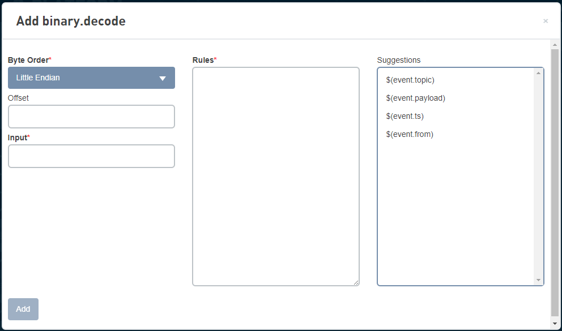This screenshot has width=562, height=331.
Task: Focus the Input text field
Action: (x=91, y=156)
